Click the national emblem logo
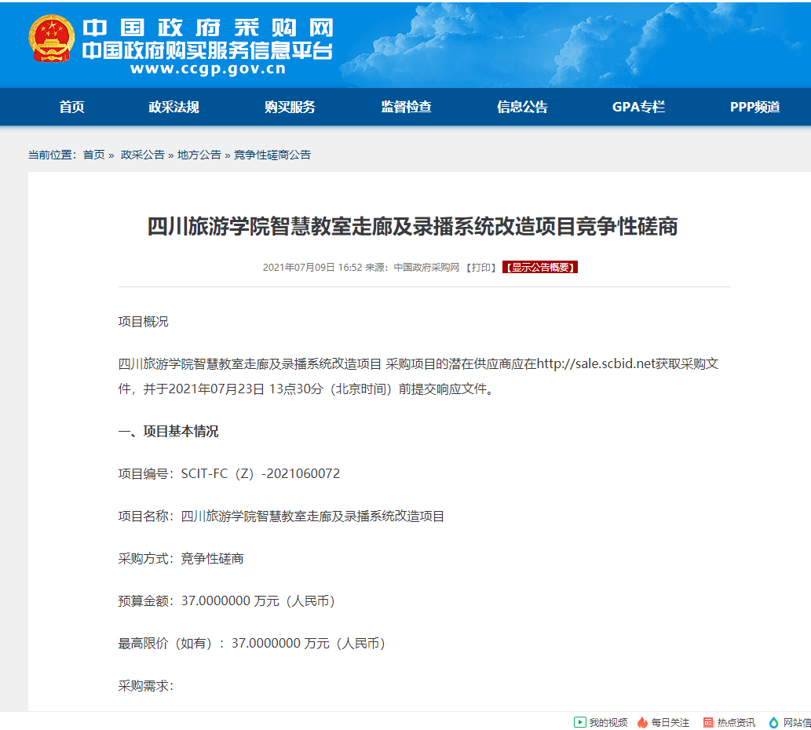This screenshot has width=811, height=730. pos(51,38)
